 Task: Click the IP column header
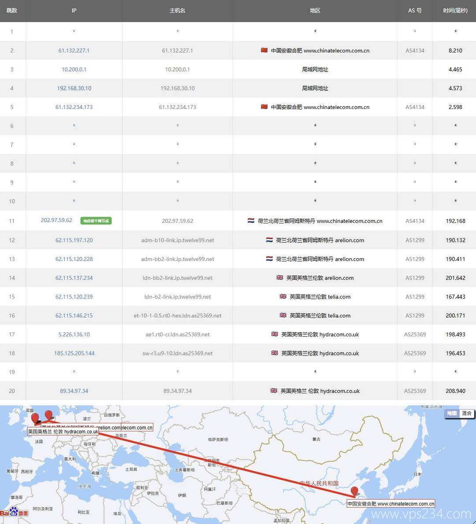click(74, 10)
